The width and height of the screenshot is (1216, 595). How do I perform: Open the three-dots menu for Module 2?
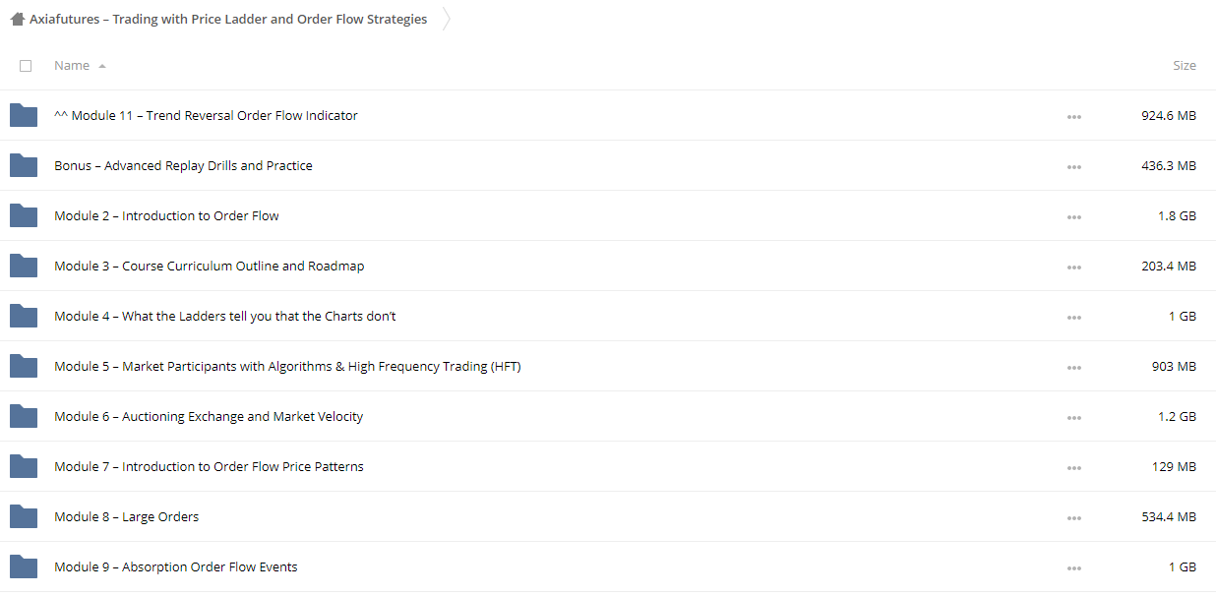1073,217
